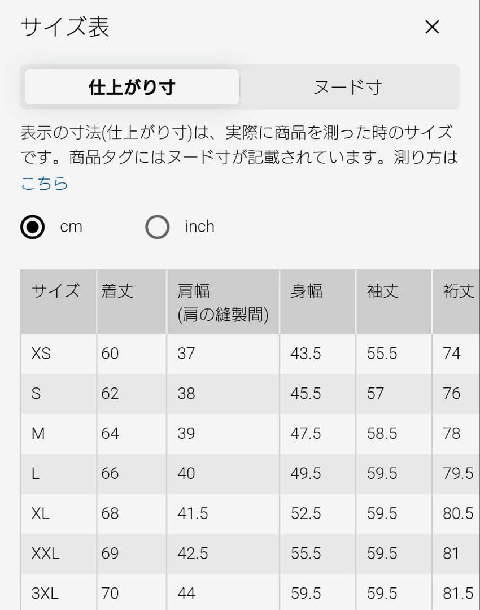Open the こちら measuring guide link
480x610 pixels.
pyautogui.click(x=45, y=183)
